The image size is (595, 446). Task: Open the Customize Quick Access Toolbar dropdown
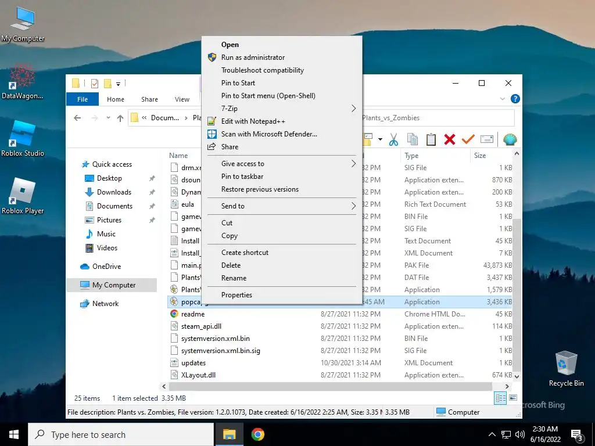point(118,84)
